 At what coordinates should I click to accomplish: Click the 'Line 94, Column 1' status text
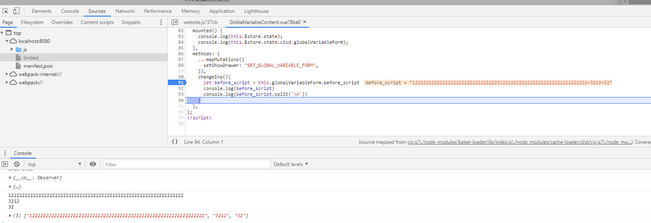click(203, 142)
